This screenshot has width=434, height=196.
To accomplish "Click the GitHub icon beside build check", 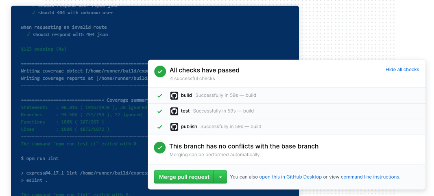I will click(x=174, y=96).
